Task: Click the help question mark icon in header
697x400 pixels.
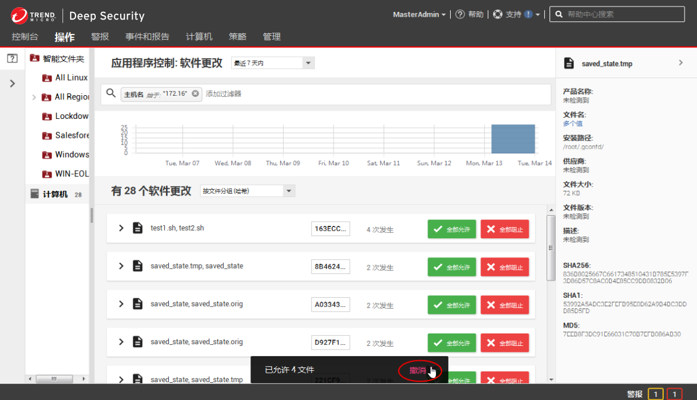Action: 460,15
